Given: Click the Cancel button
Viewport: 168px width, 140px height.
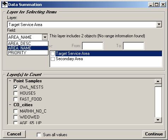Looking at the screenshot, I should [x=14, y=134].
